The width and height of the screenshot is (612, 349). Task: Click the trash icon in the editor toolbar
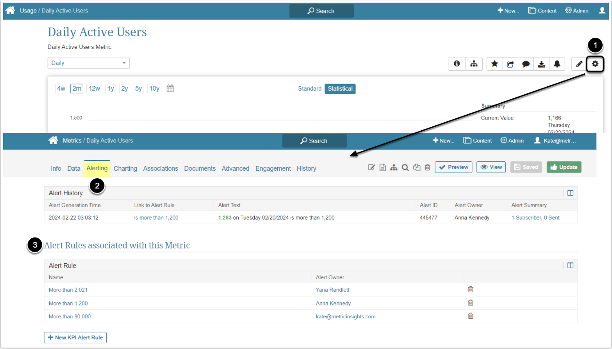click(x=428, y=167)
